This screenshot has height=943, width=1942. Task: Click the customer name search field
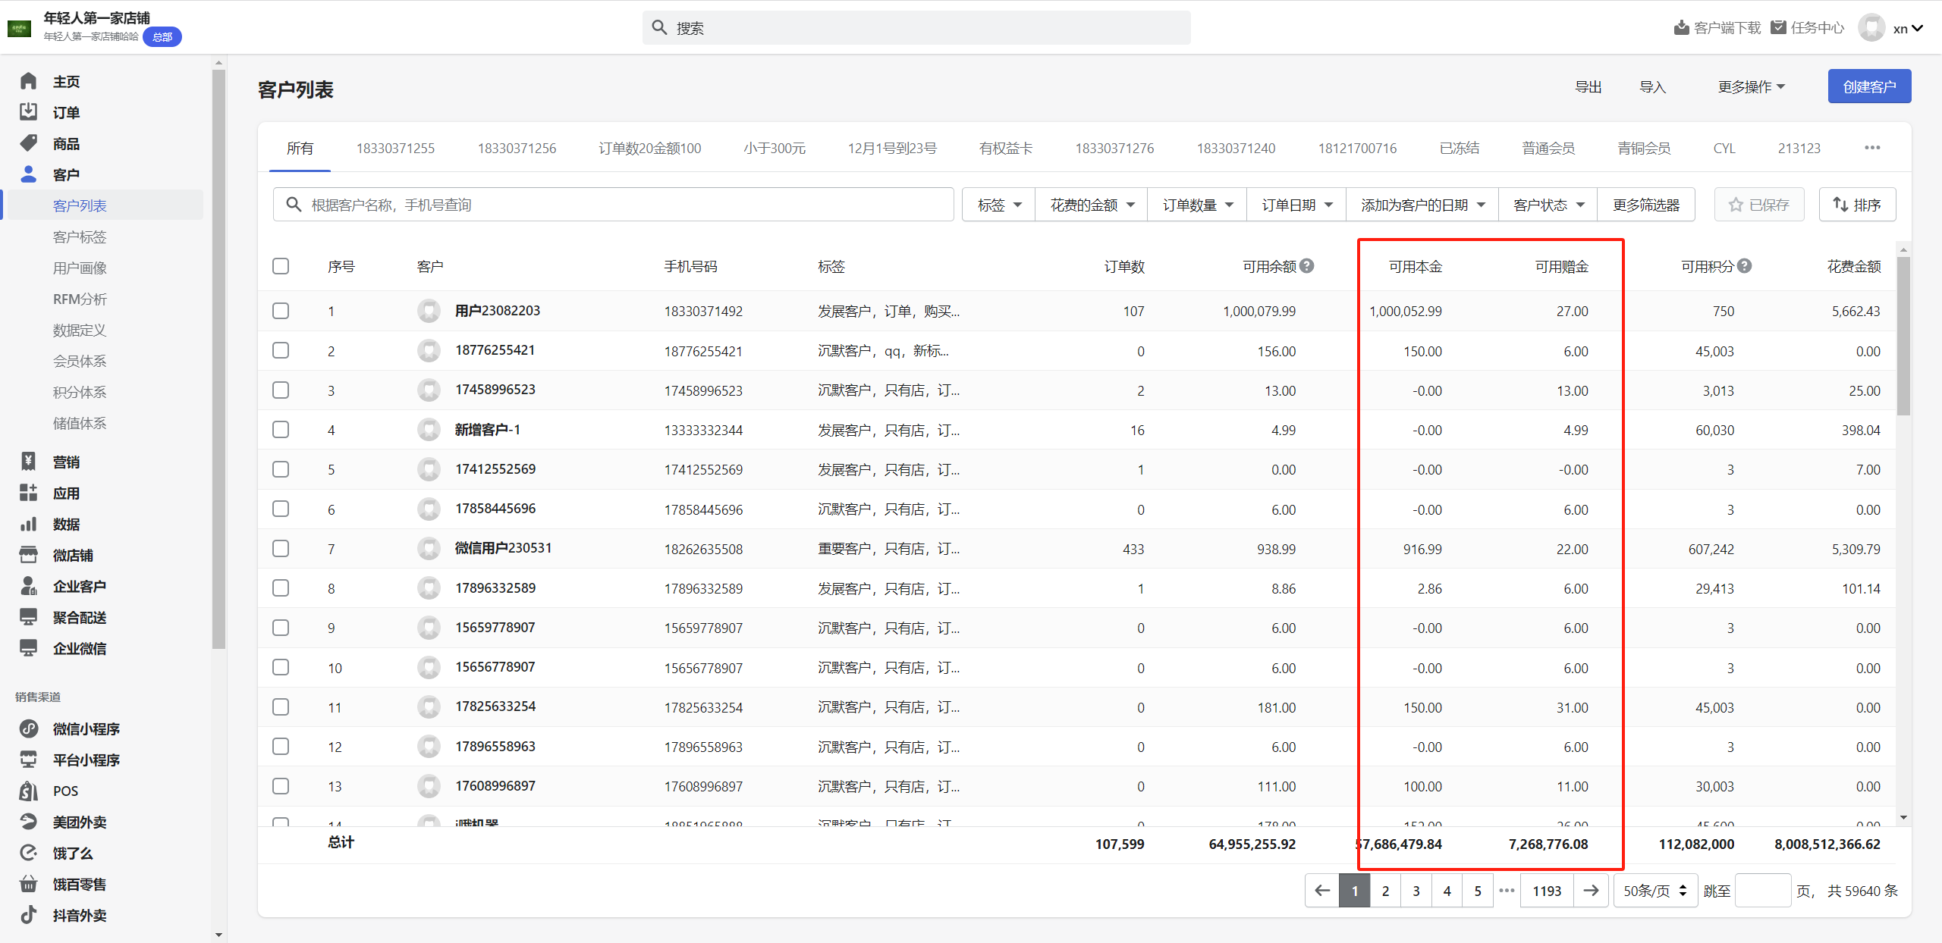point(614,205)
